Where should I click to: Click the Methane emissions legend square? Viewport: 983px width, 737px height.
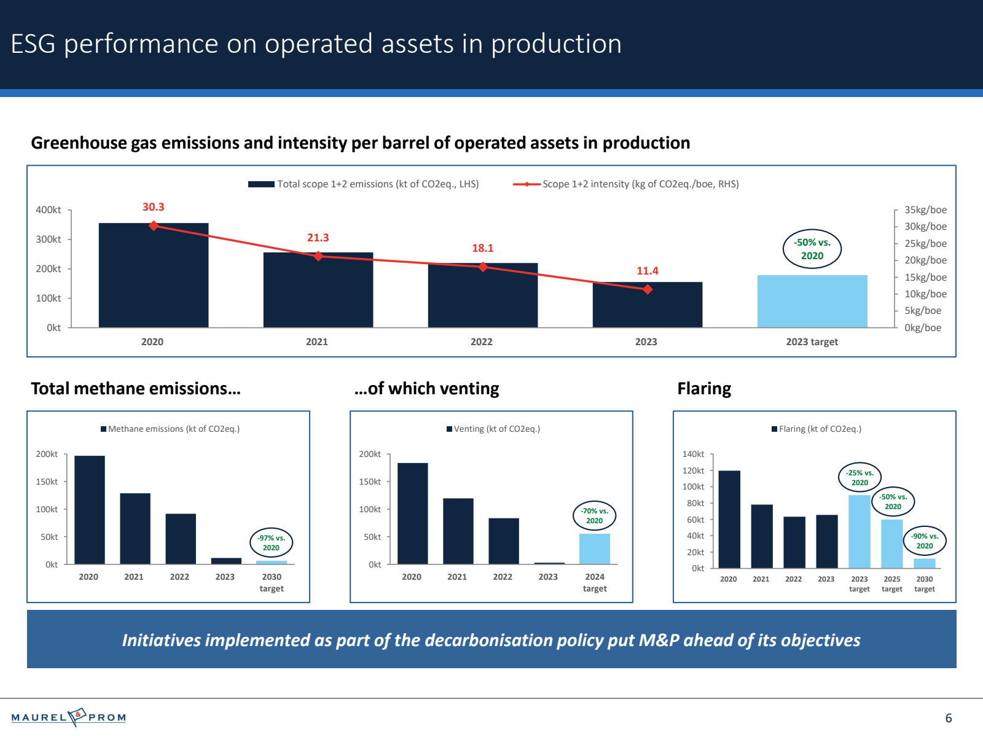(x=104, y=429)
